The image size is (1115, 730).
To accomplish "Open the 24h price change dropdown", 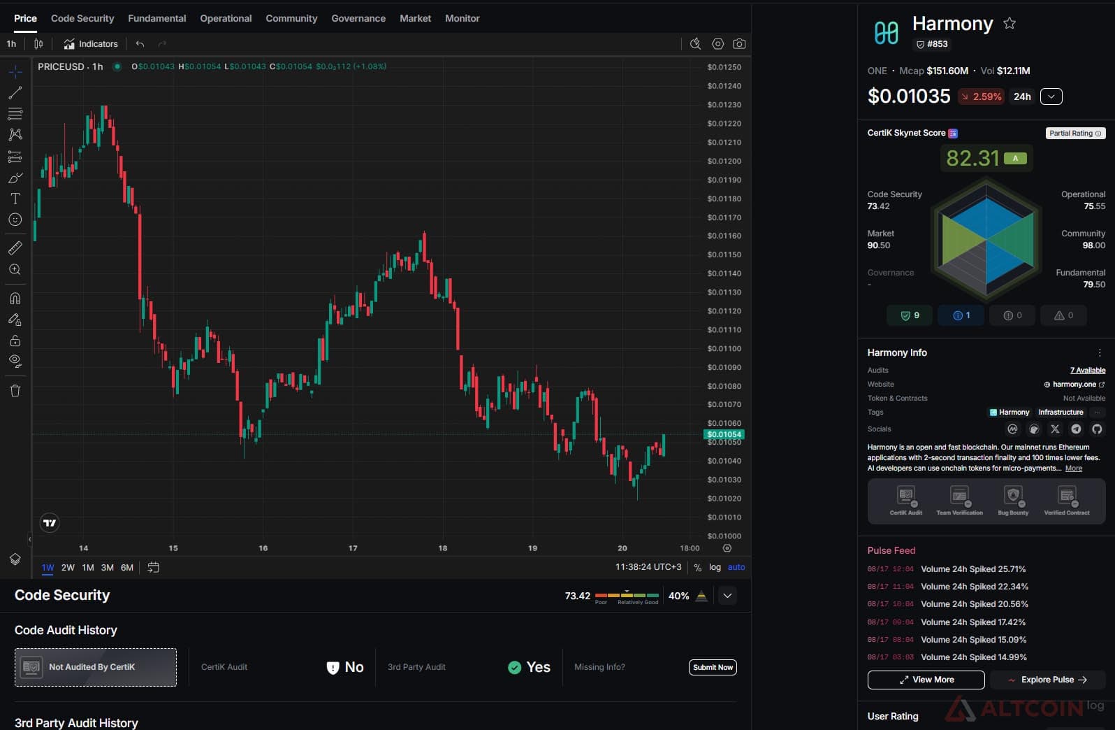I will tap(1051, 96).
